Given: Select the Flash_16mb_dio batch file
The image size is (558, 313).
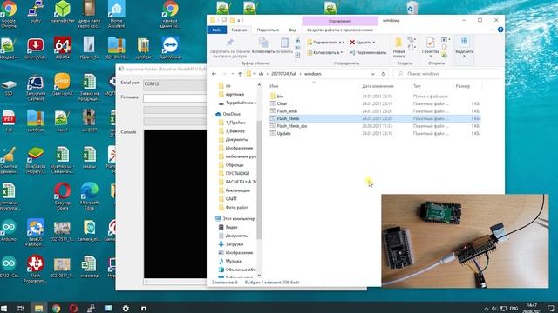Looking at the screenshot, I should (x=292, y=126).
